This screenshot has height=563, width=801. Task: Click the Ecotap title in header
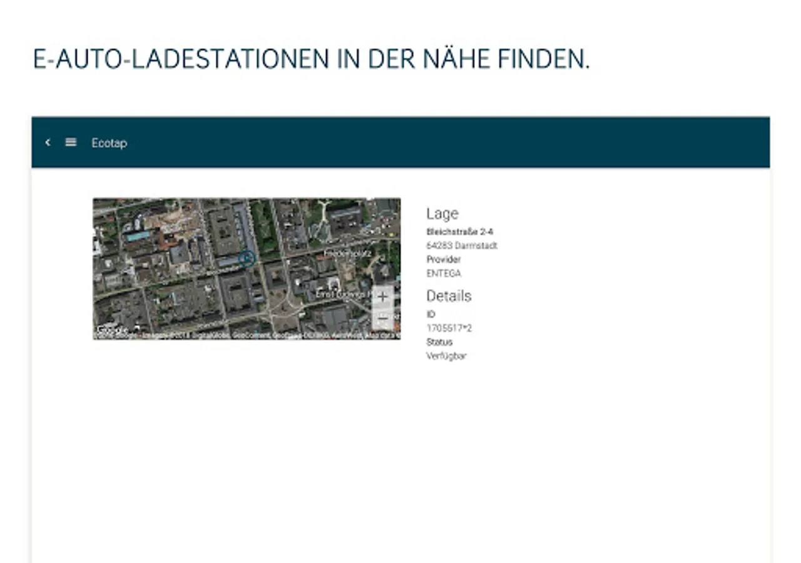coord(109,143)
